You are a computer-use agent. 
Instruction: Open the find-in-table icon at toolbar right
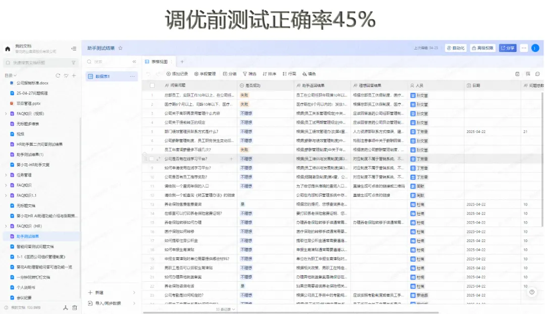528,74
